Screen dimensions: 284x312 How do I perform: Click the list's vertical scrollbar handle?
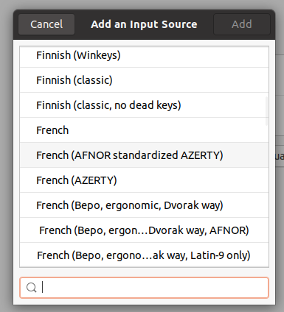266,111
